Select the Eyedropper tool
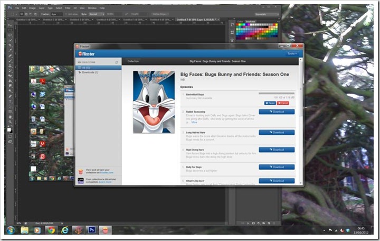Image resolution: width=380 pixels, height=241 pixels. (10, 51)
